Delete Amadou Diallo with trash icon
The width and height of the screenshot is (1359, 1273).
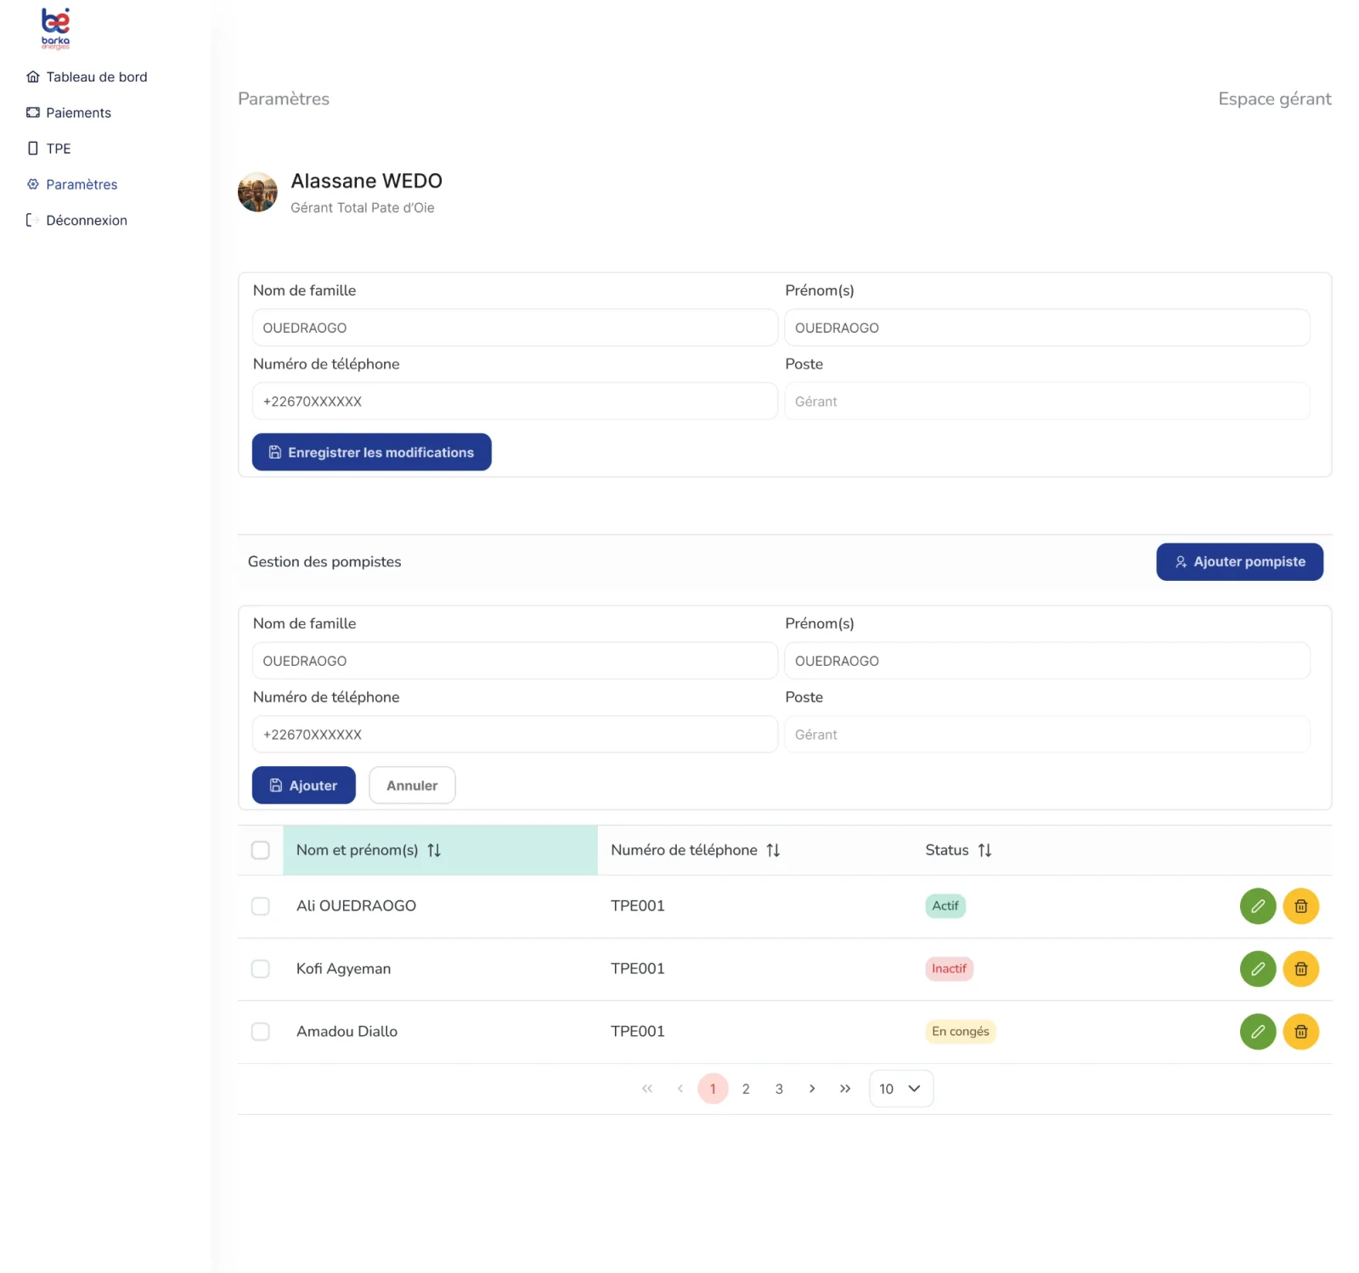pyautogui.click(x=1300, y=1031)
